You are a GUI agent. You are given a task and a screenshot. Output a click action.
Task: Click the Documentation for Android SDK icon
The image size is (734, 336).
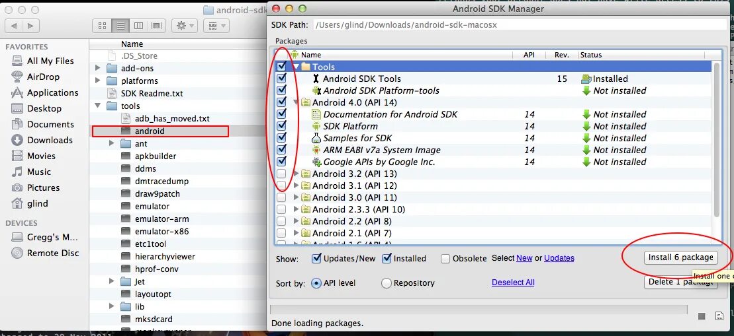pos(316,114)
